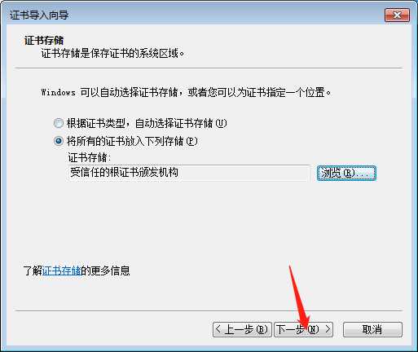Click the 取消 button
The width and height of the screenshot is (418, 352).
[x=372, y=330]
